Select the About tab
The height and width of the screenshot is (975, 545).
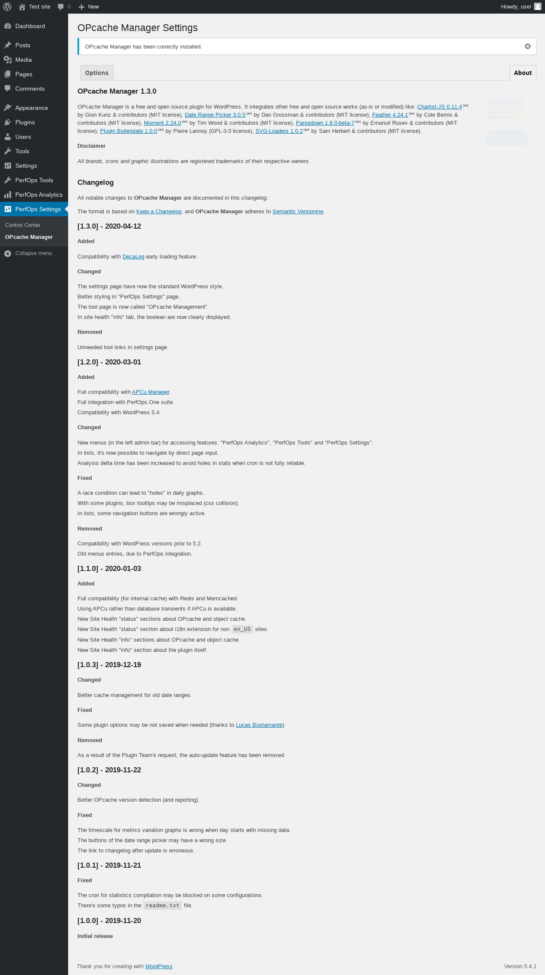pyautogui.click(x=523, y=73)
